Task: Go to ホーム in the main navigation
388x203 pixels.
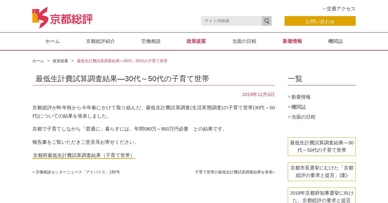Action: [x=52, y=41]
